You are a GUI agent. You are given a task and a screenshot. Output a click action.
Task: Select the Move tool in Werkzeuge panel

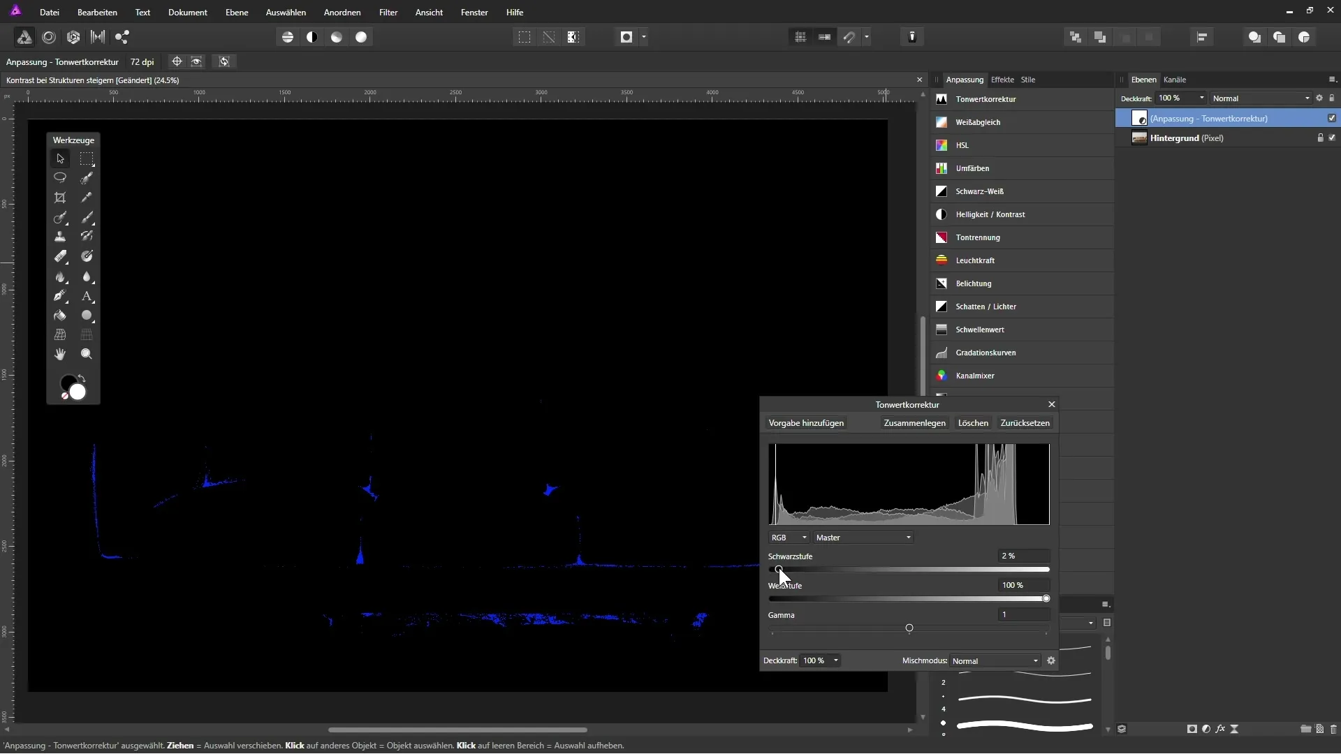tap(60, 158)
